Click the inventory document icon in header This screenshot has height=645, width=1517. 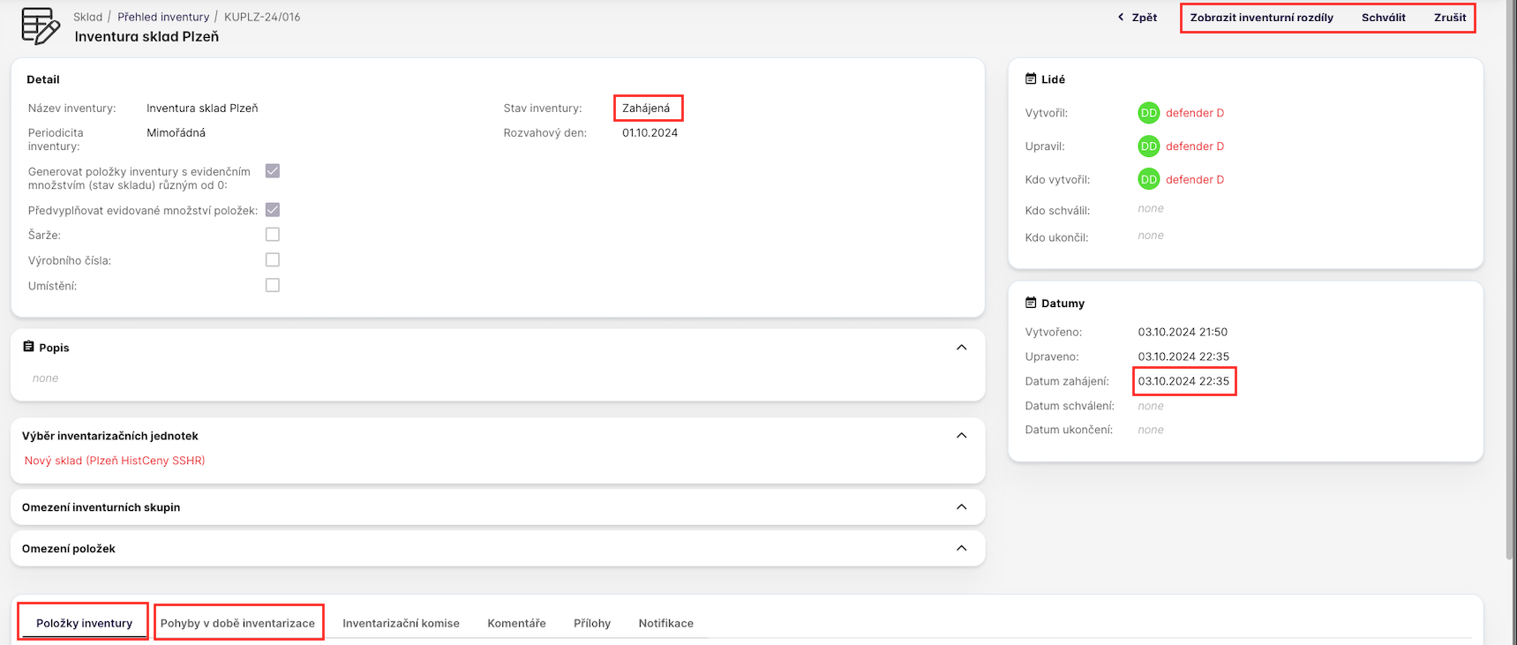click(x=41, y=26)
